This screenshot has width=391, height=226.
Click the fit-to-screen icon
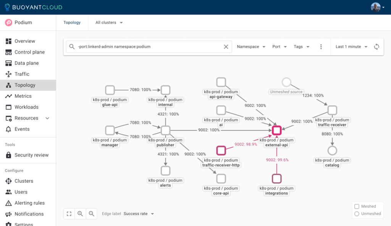coord(69,214)
